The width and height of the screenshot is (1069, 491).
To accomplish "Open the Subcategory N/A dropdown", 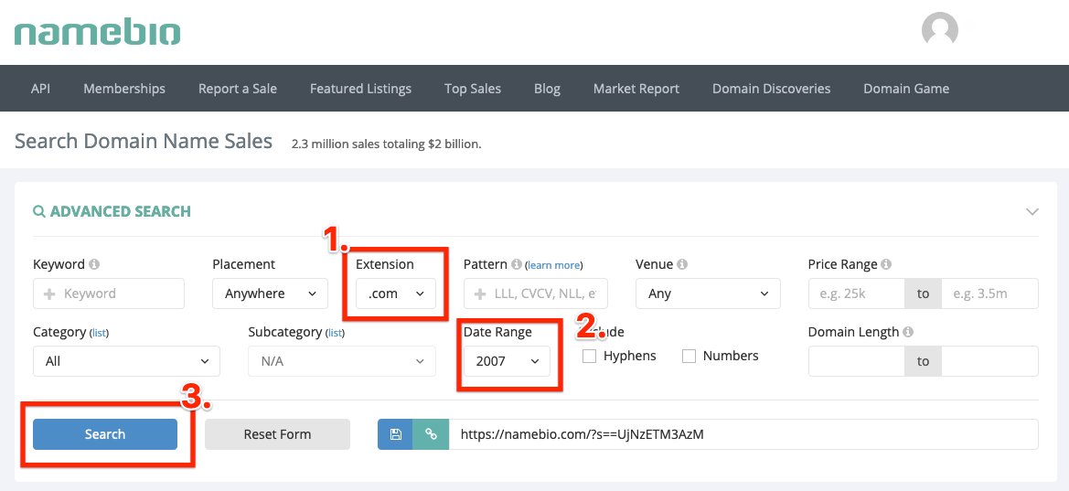I will [x=342, y=361].
